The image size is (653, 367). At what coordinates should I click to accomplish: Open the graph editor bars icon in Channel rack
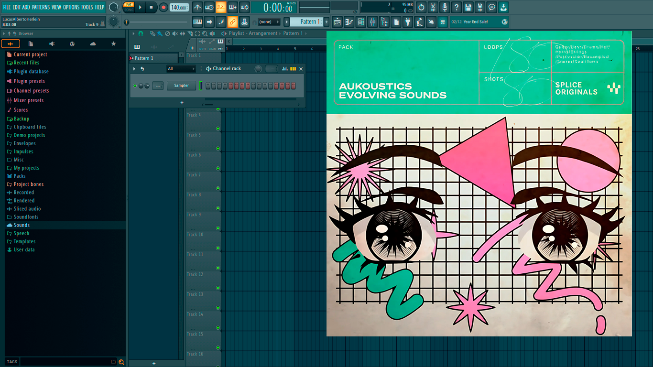285,69
